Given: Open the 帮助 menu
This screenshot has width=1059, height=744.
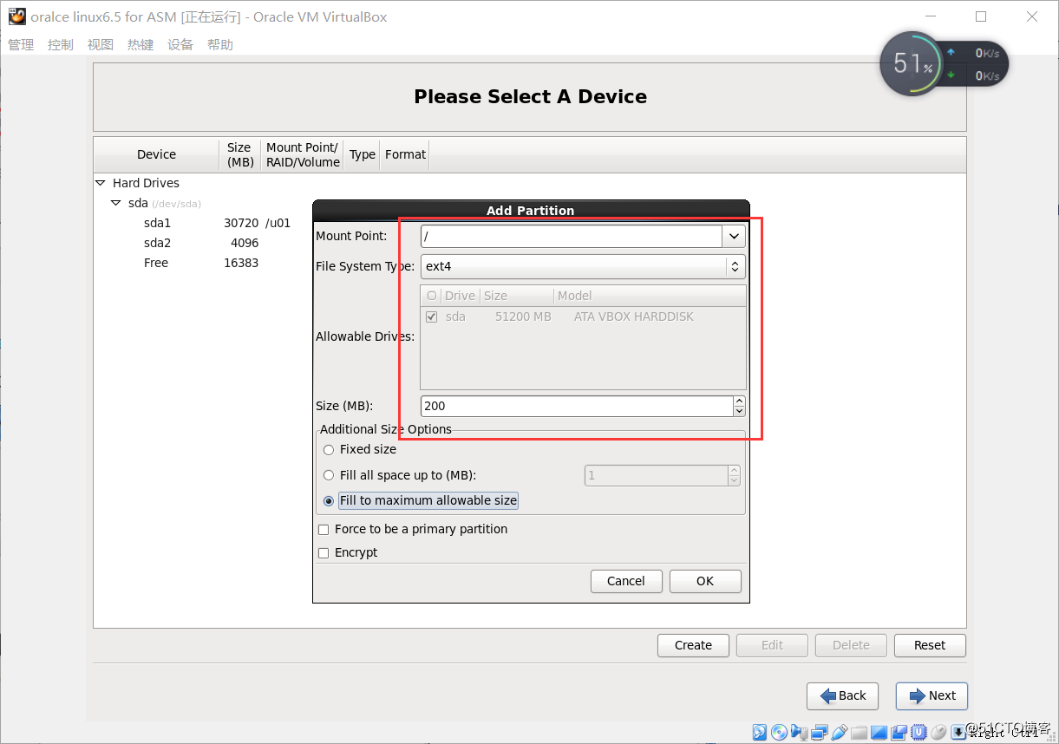Looking at the screenshot, I should tap(220, 45).
